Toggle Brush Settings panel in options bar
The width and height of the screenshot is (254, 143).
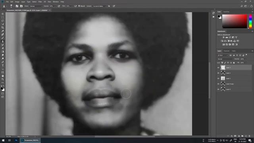[17, 6]
